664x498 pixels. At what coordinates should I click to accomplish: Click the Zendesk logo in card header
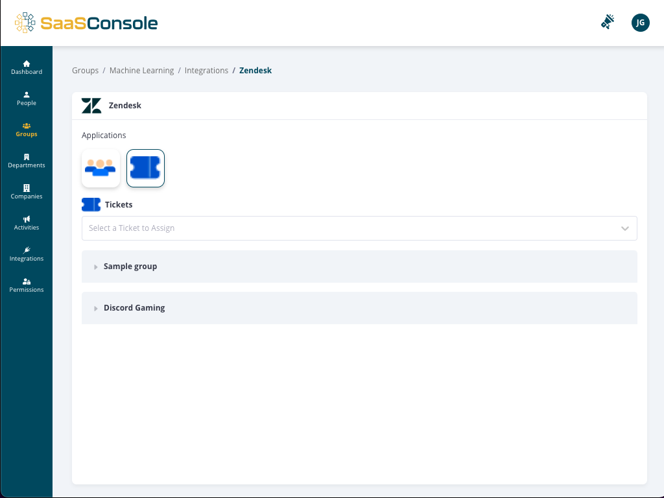click(91, 106)
